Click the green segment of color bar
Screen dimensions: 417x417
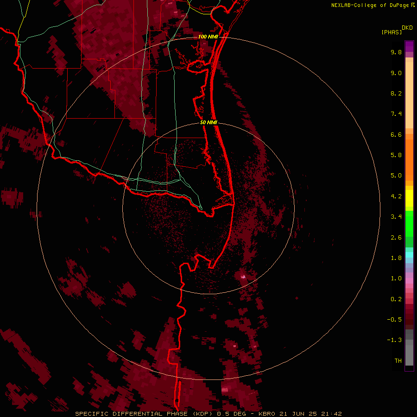coord(409,224)
